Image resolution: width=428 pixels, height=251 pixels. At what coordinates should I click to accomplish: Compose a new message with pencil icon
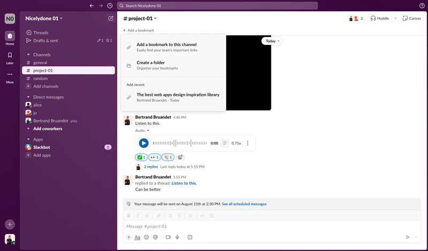click(111, 18)
